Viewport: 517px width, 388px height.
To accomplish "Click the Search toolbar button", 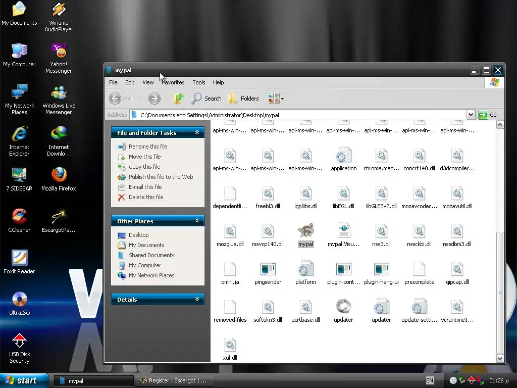I will click(206, 99).
